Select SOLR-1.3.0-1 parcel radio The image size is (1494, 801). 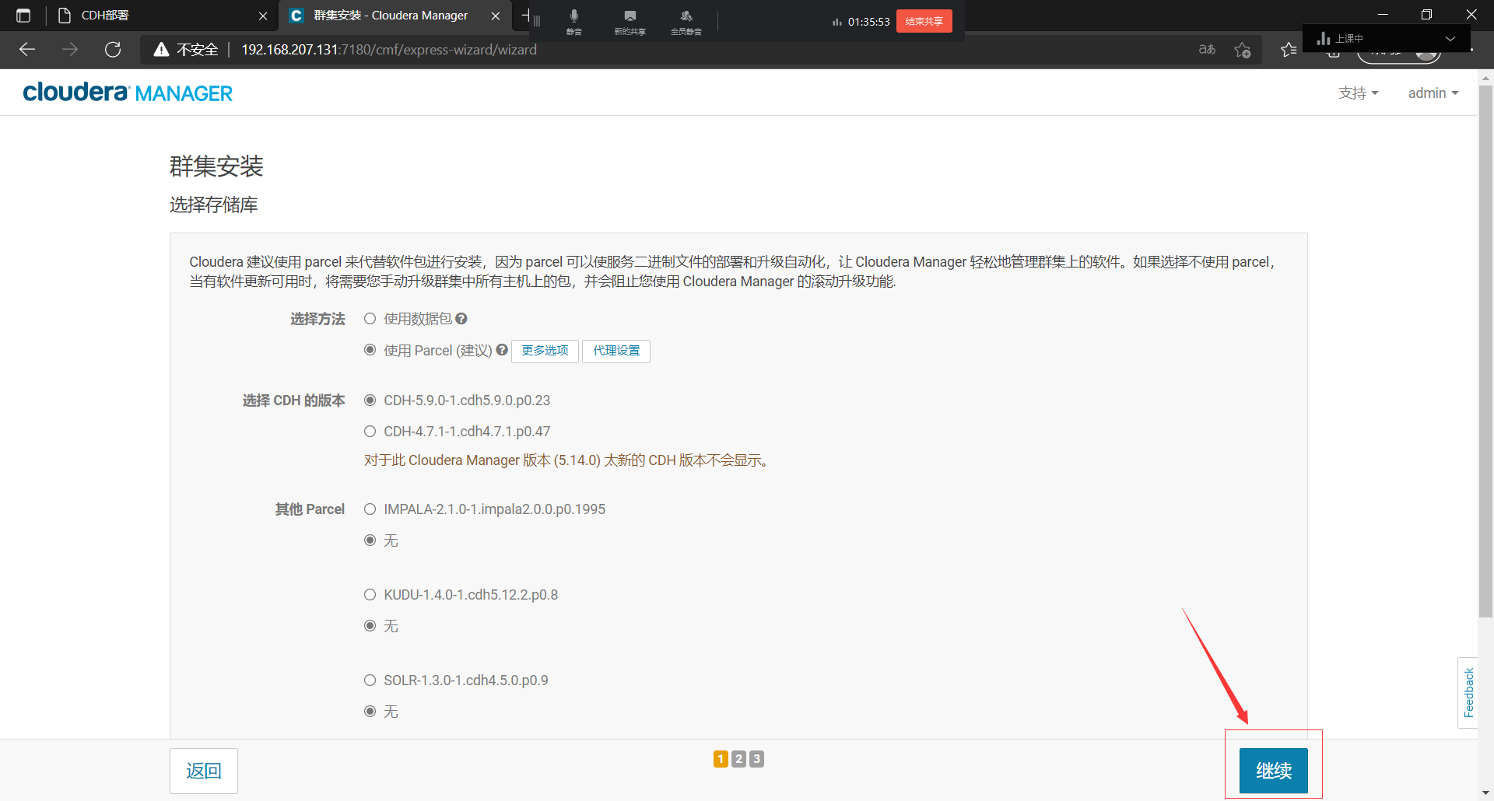tap(370, 680)
